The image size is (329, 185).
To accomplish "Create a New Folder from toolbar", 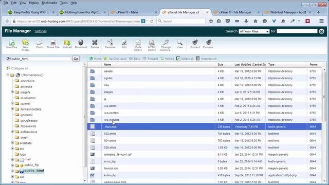I will coord(25,45).
